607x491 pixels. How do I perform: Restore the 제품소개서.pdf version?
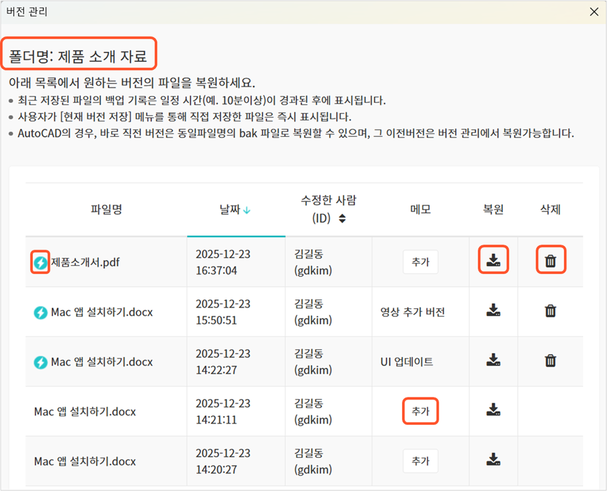[493, 260]
